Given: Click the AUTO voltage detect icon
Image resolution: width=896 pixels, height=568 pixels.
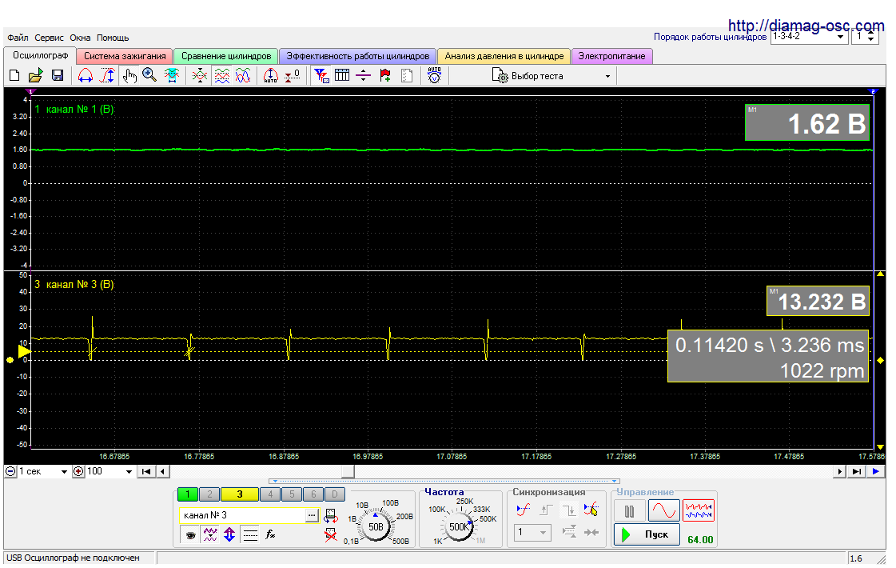Looking at the screenshot, I should [x=434, y=75].
